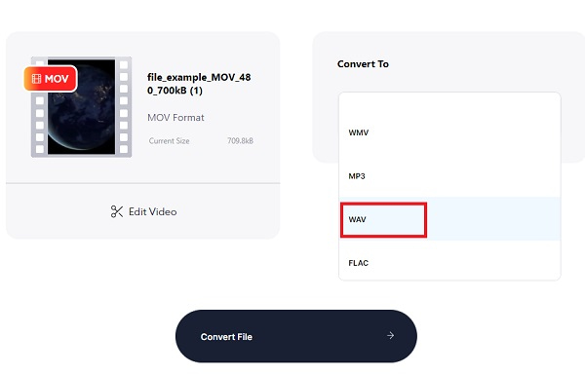Viewport: 585px width, 374px height.
Task: Click the MOV Format label
Action: click(175, 117)
